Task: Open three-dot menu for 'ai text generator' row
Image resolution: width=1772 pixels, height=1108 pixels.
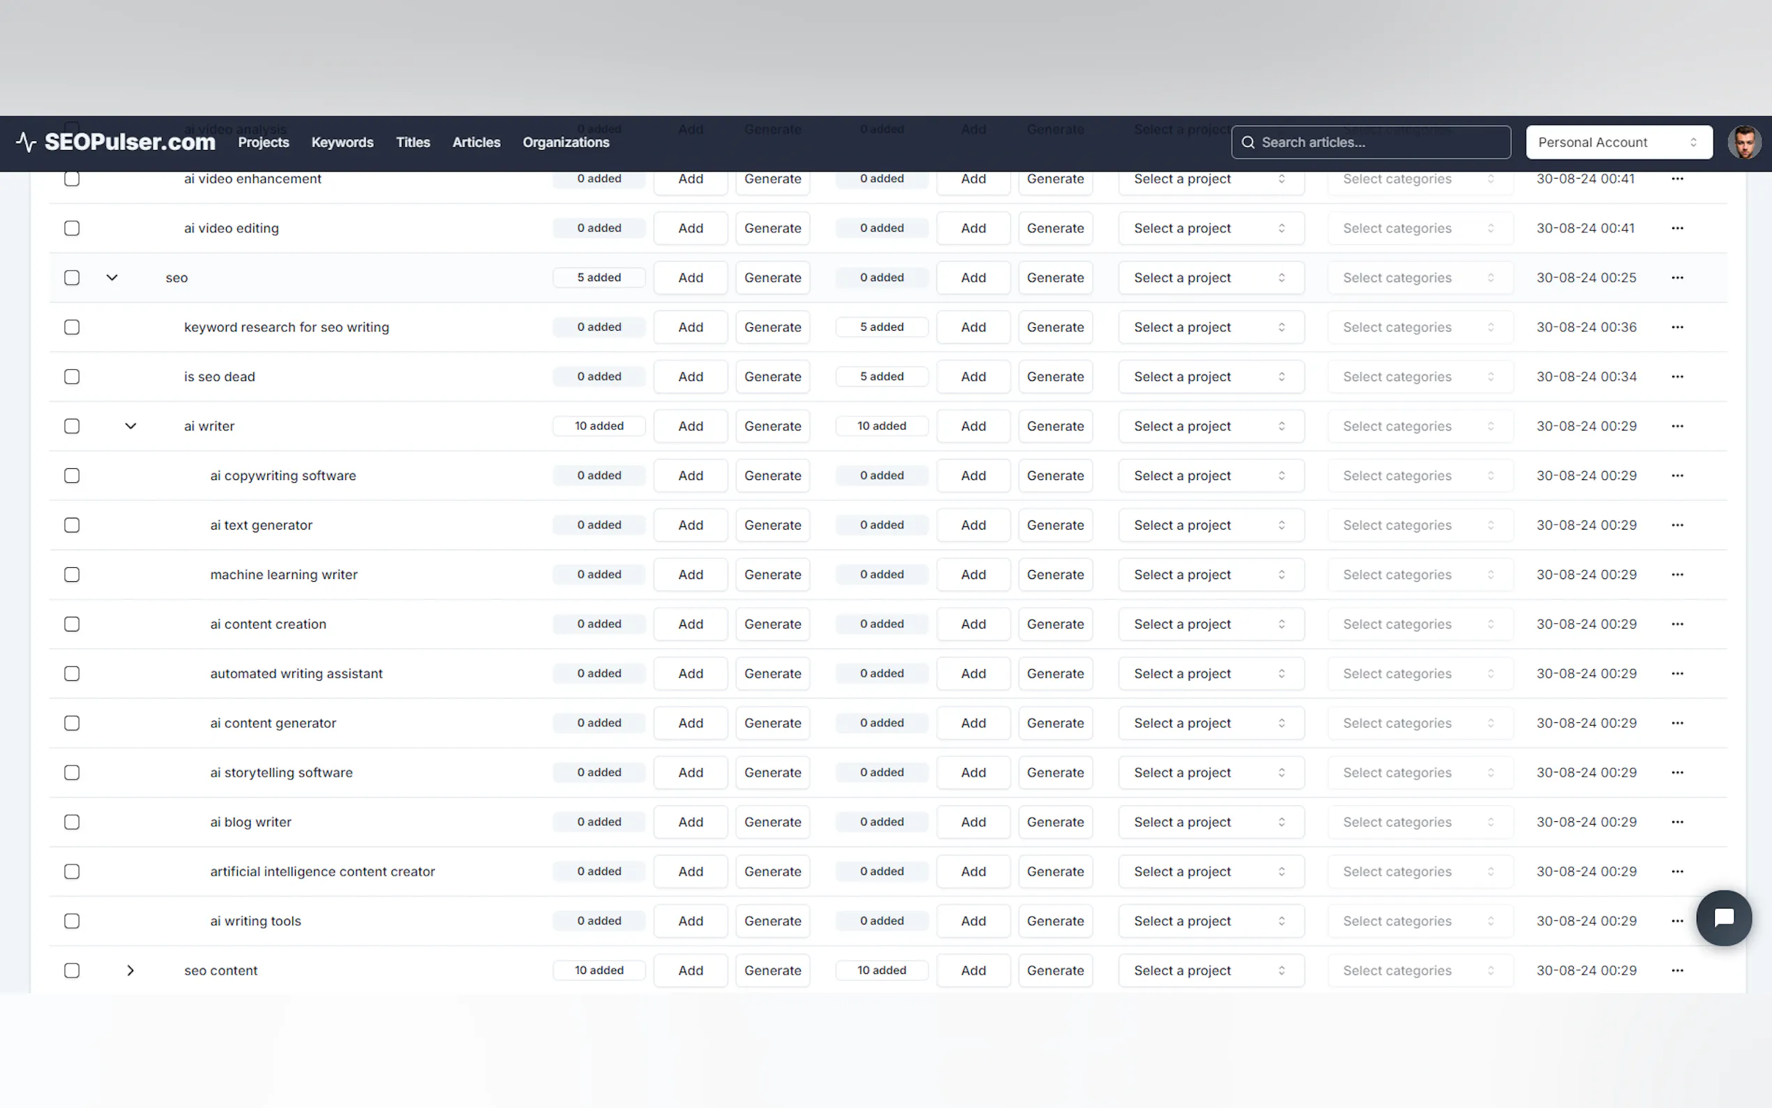Action: (1676, 525)
